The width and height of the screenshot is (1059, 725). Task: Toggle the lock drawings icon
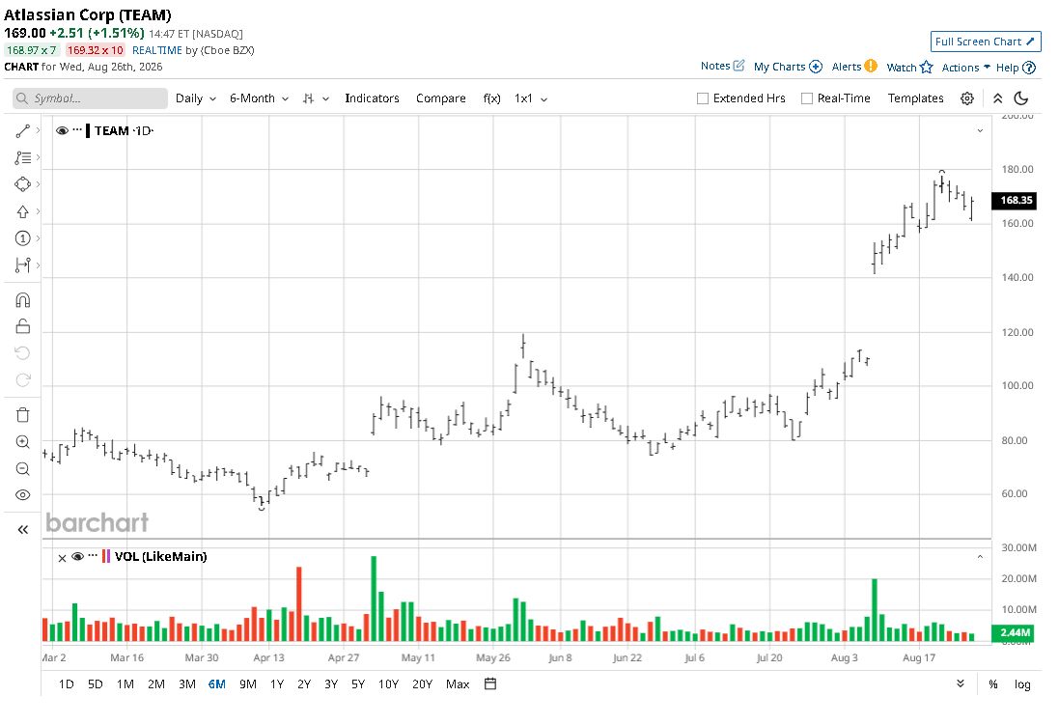click(x=22, y=326)
